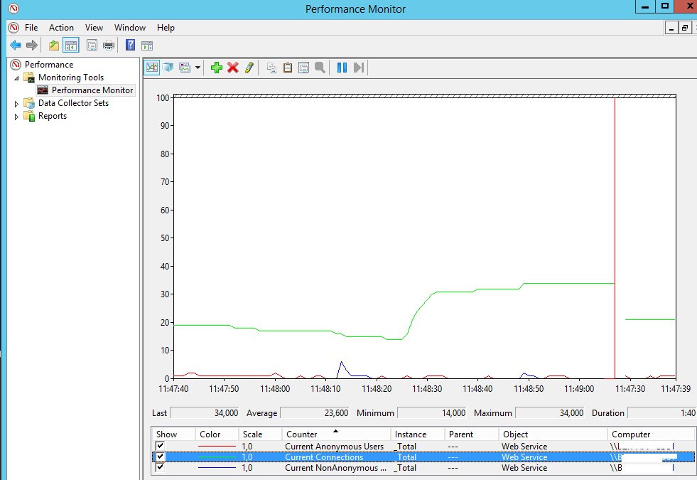Open the graph type dropdown arrow
This screenshot has height=480, width=697.
click(x=198, y=68)
